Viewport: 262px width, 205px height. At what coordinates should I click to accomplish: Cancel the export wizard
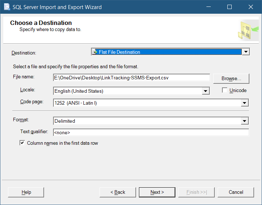click(236, 192)
